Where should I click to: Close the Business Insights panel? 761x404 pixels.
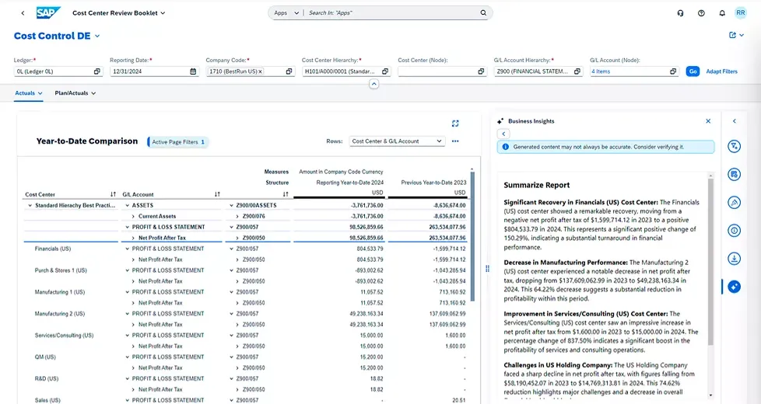pyautogui.click(x=708, y=121)
